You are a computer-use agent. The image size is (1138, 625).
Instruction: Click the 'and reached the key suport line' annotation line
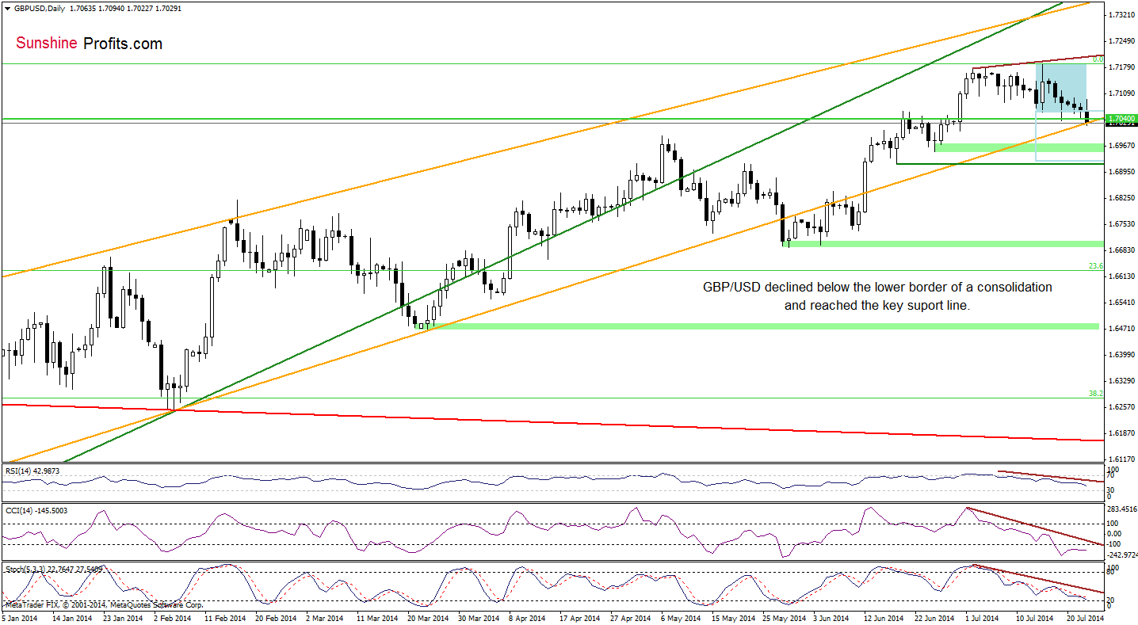877,305
